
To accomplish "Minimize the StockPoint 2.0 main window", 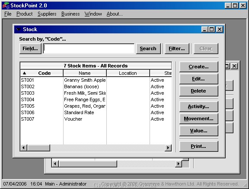I will coord(228,6).
